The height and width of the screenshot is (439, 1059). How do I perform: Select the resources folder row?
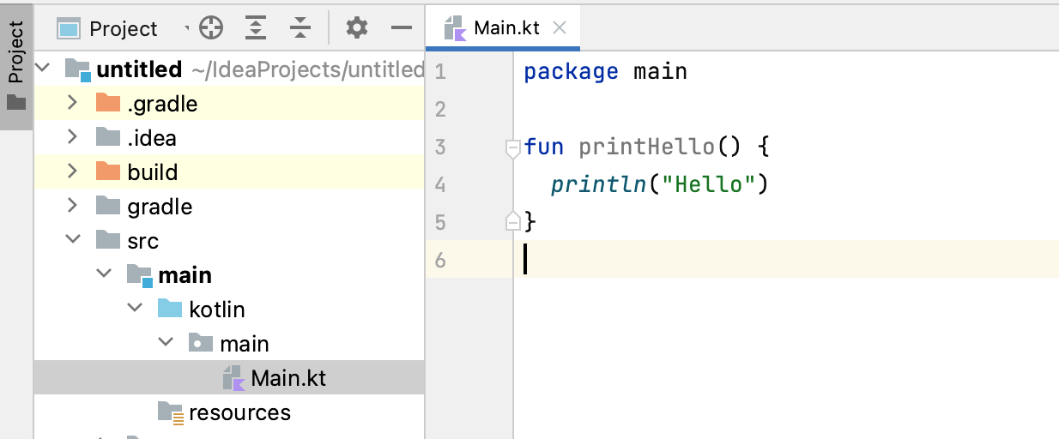[x=229, y=412]
